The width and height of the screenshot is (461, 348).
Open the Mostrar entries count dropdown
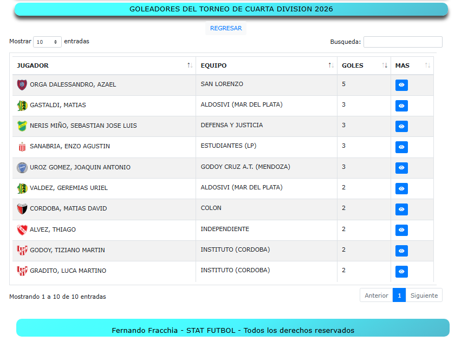coord(47,42)
